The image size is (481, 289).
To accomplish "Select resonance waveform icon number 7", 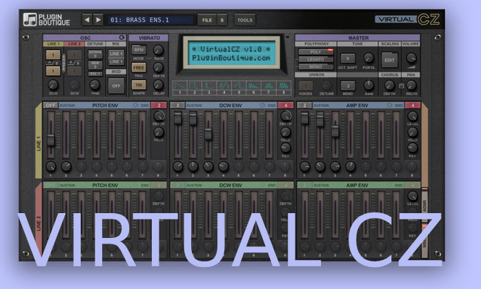I will (268, 88).
